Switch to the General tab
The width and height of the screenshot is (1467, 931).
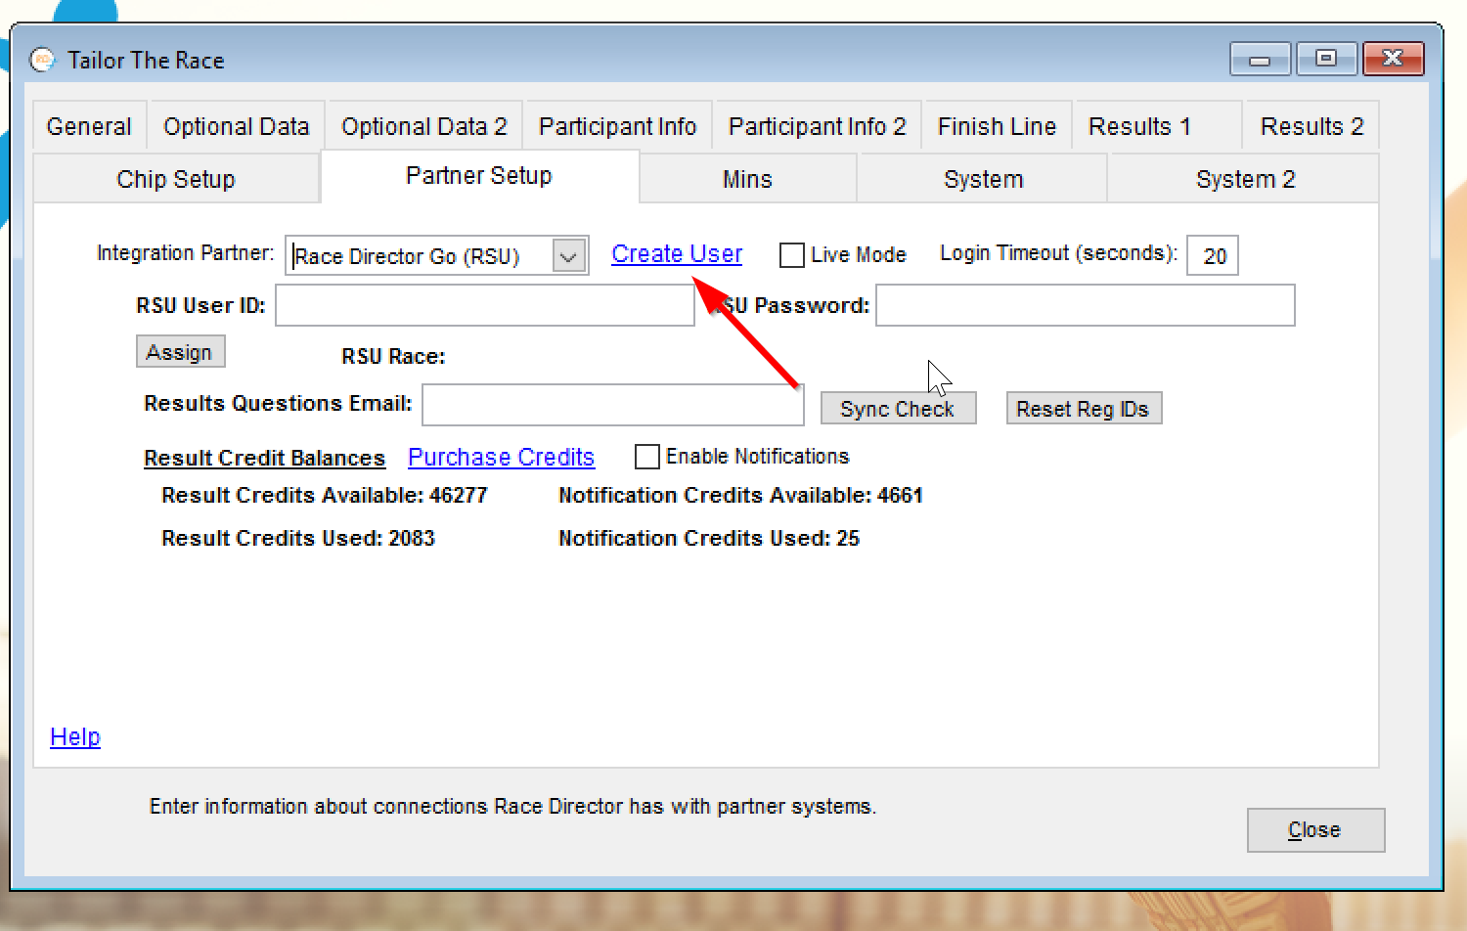point(89,126)
